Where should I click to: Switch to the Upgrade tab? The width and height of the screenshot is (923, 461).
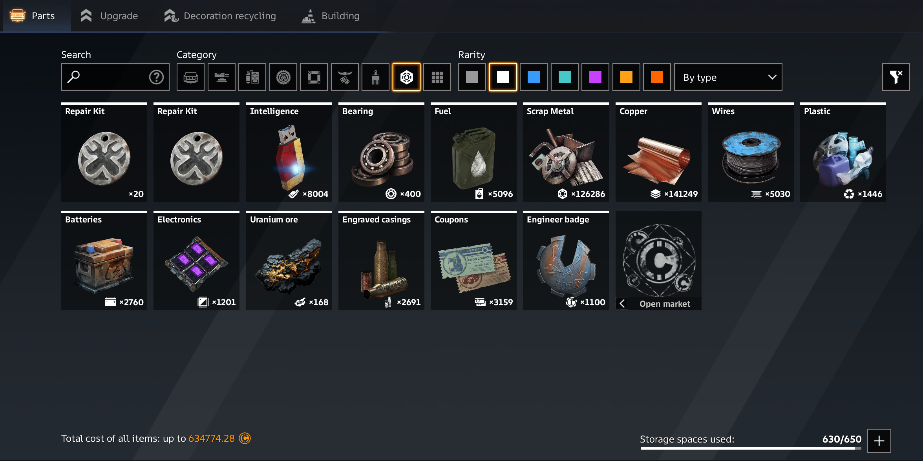coord(109,16)
